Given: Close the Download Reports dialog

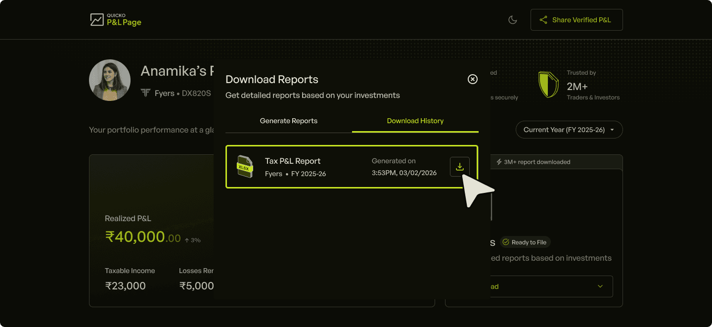Looking at the screenshot, I should pos(473,79).
